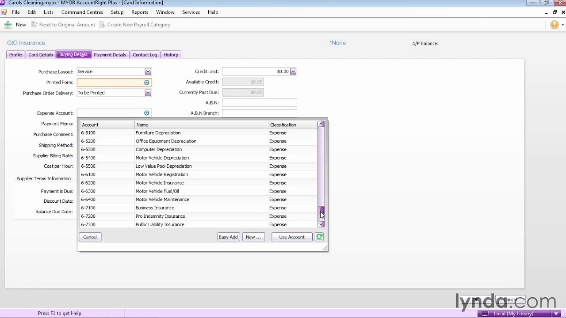The height and width of the screenshot is (318, 566).
Task: Open the File menu
Action: pos(15,12)
